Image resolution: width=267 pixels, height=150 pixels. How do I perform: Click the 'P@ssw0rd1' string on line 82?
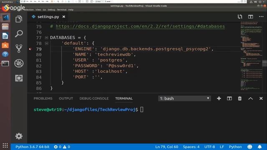click(121, 66)
